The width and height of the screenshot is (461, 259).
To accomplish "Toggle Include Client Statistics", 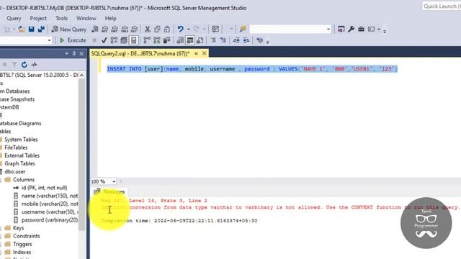I will pos(166,40).
